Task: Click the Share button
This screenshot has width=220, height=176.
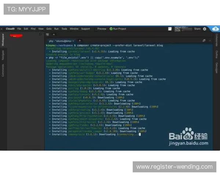Action: [197, 29]
